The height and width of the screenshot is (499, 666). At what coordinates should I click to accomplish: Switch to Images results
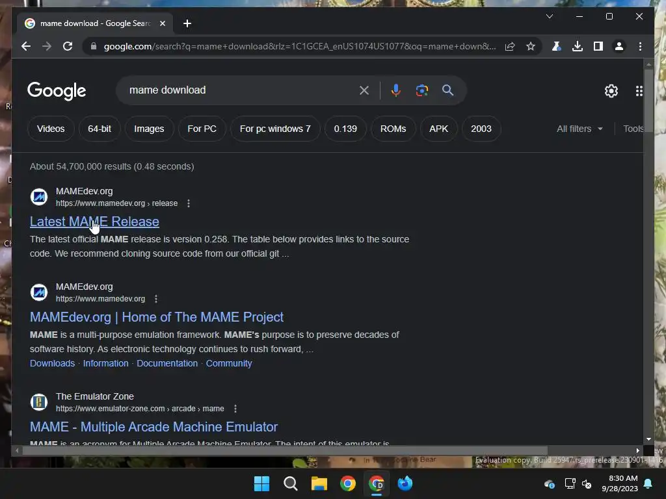coord(149,129)
